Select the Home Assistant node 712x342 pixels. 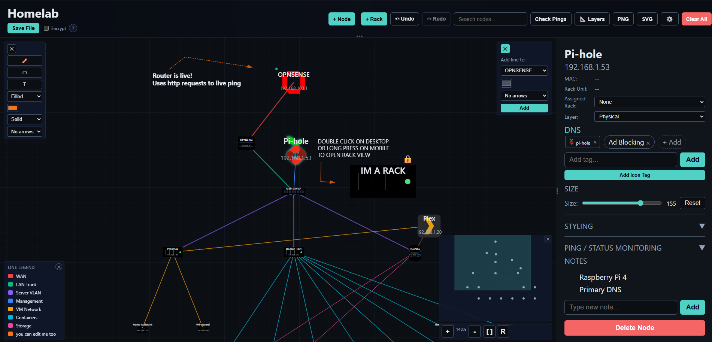pyautogui.click(x=142, y=327)
